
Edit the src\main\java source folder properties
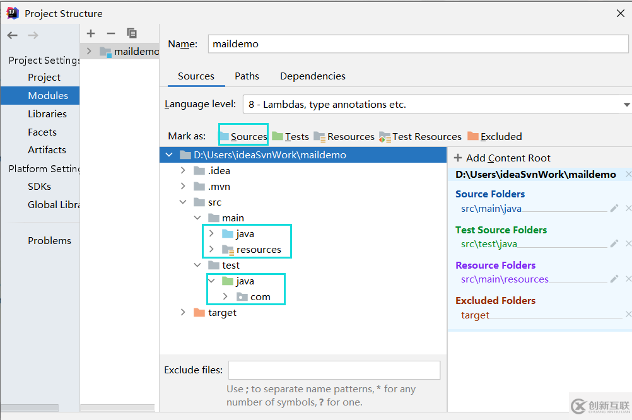(x=614, y=208)
